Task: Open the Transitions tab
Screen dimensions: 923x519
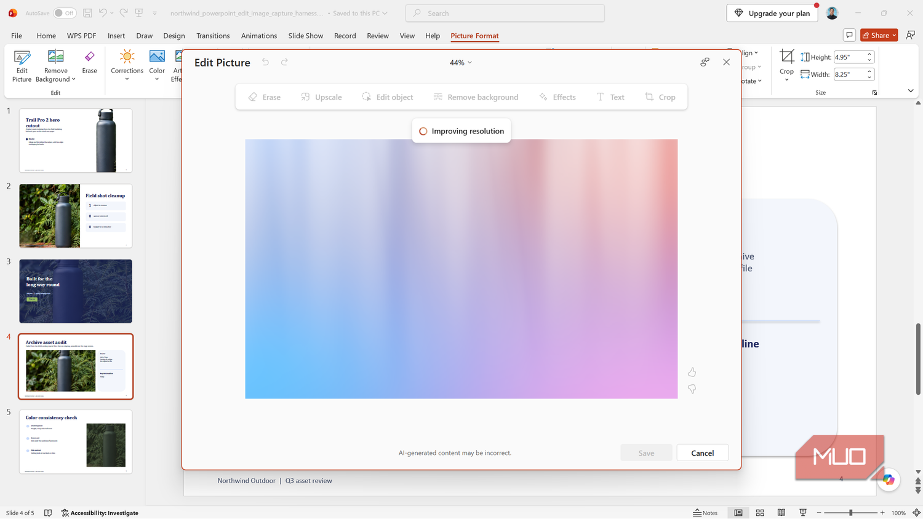Action: [213, 36]
